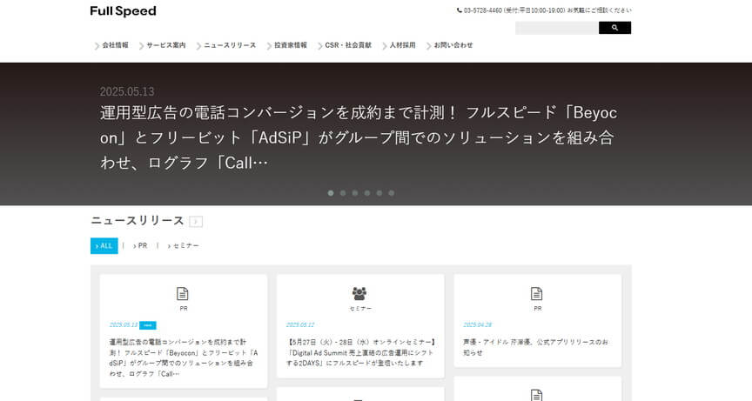
Task: Select third carousel dot
Action: pyautogui.click(x=355, y=193)
